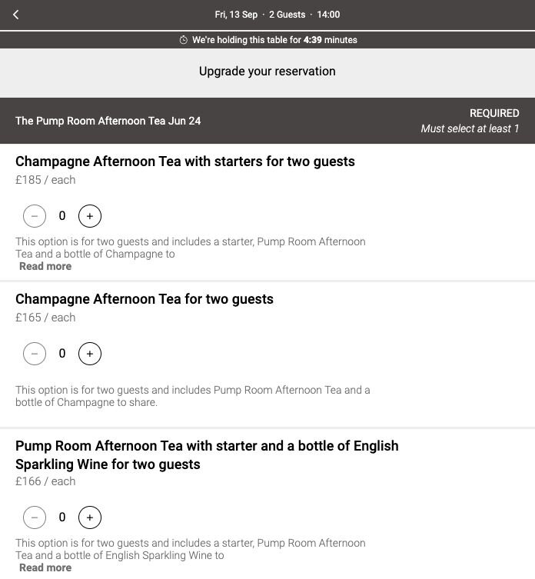Select the 2 Guests label in header
Image resolution: width=535 pixels, height=579 pixels.
(x=287, y=15)
